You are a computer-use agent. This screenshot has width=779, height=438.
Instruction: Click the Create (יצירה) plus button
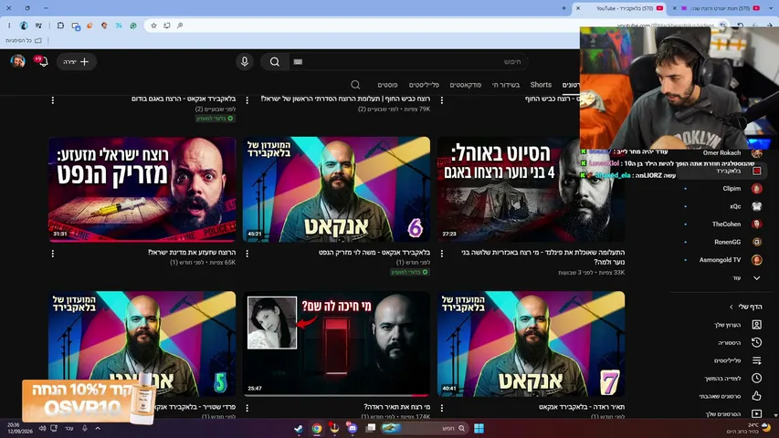tap(76, 61)
